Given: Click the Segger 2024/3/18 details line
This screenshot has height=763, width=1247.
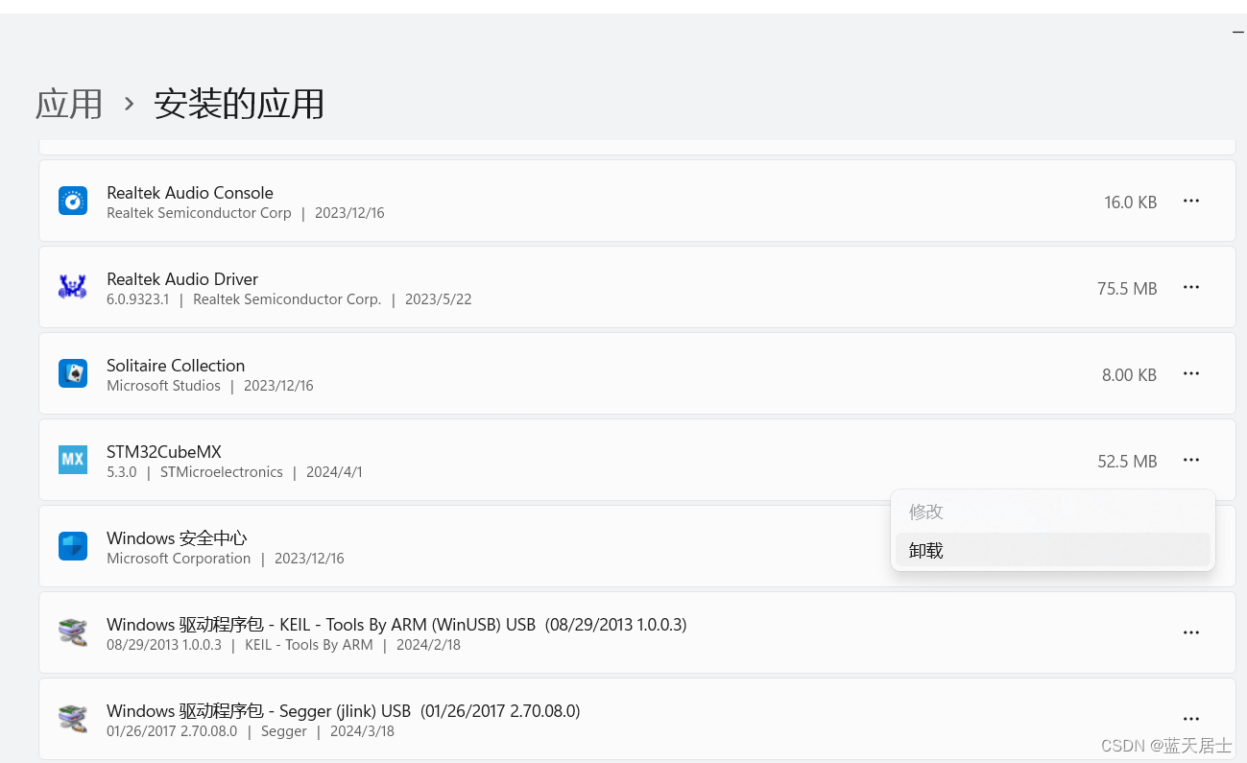Looking at the screenshot, I should pyautogui.click(x=251, y=731).
